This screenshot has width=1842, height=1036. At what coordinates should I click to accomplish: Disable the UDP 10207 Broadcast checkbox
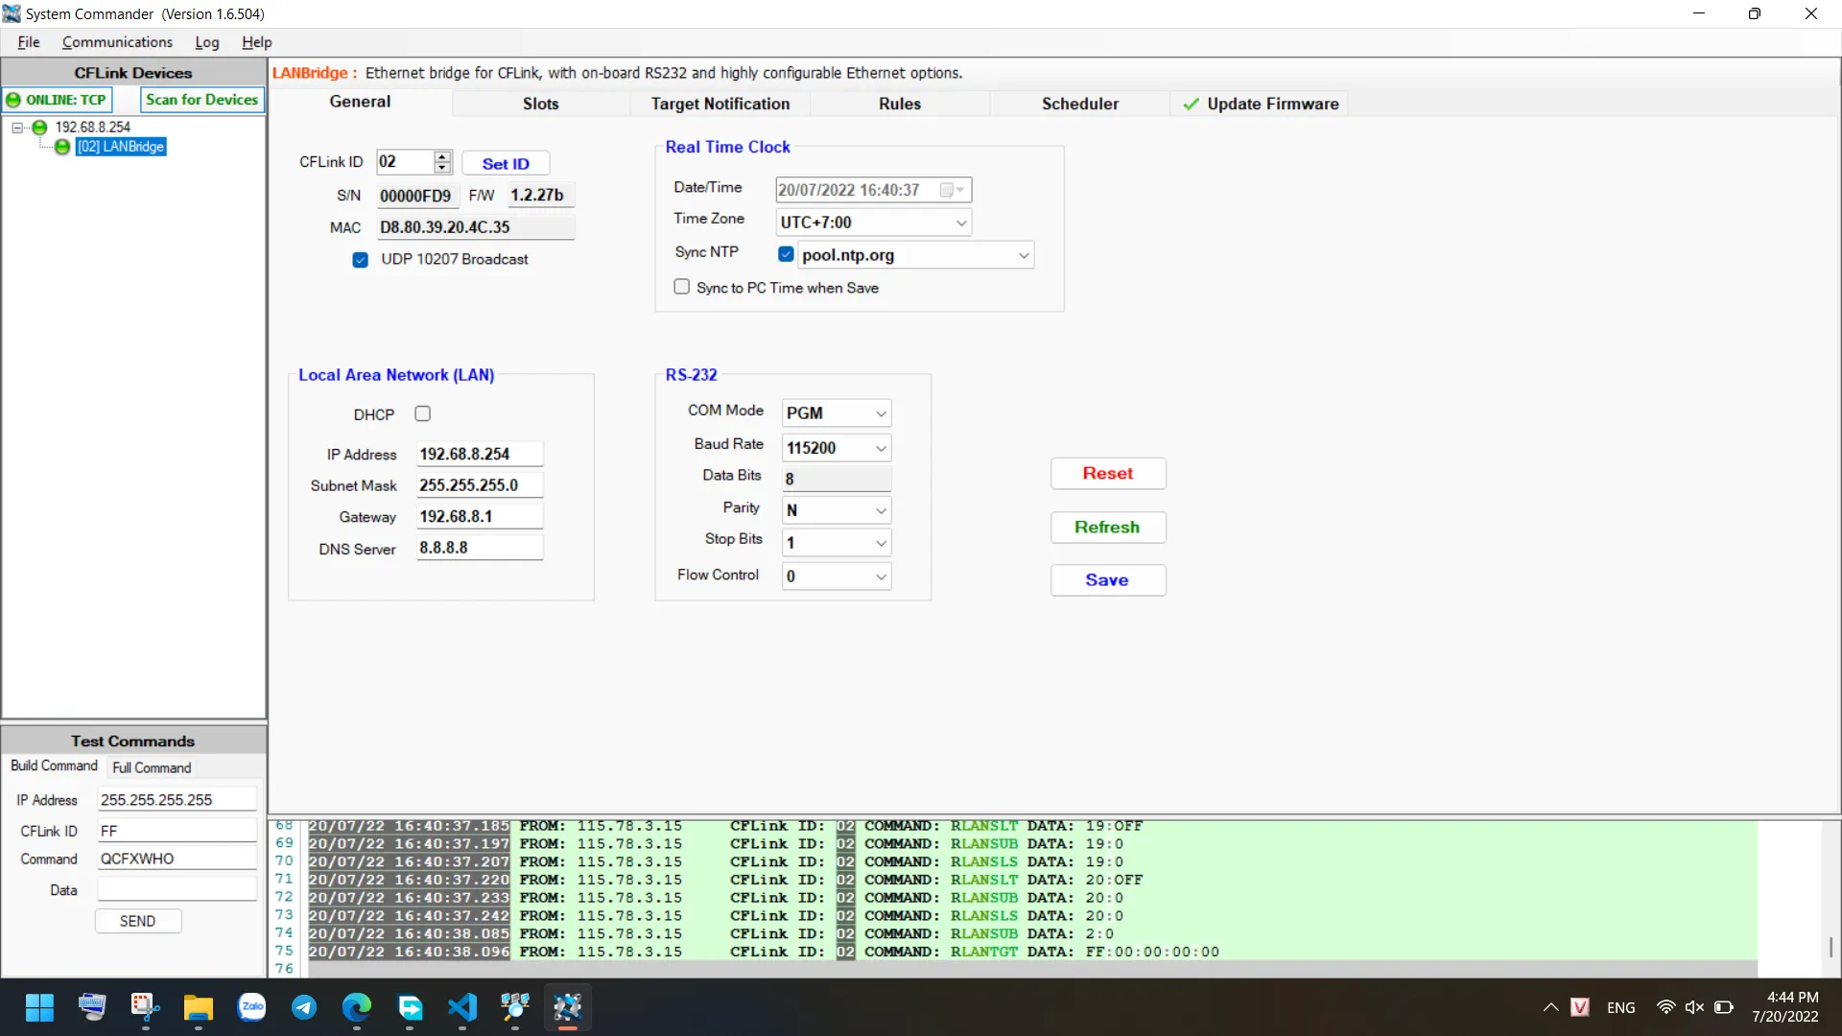(x=360, y=260)
